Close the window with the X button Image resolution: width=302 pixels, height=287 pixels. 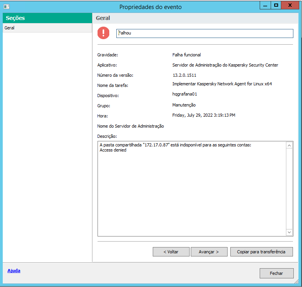coord(290,5)
